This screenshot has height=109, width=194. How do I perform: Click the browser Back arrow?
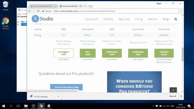30,11
